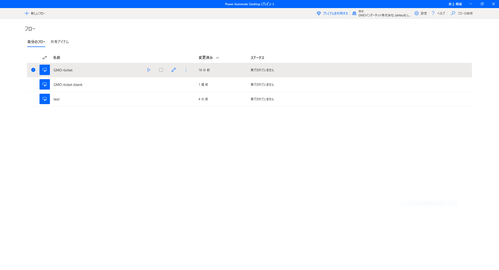Image resolution: width=499 pixels, height=270 pixels.
Task: Switch to 自分のフロー tab
Action: [x=36, y=42]
